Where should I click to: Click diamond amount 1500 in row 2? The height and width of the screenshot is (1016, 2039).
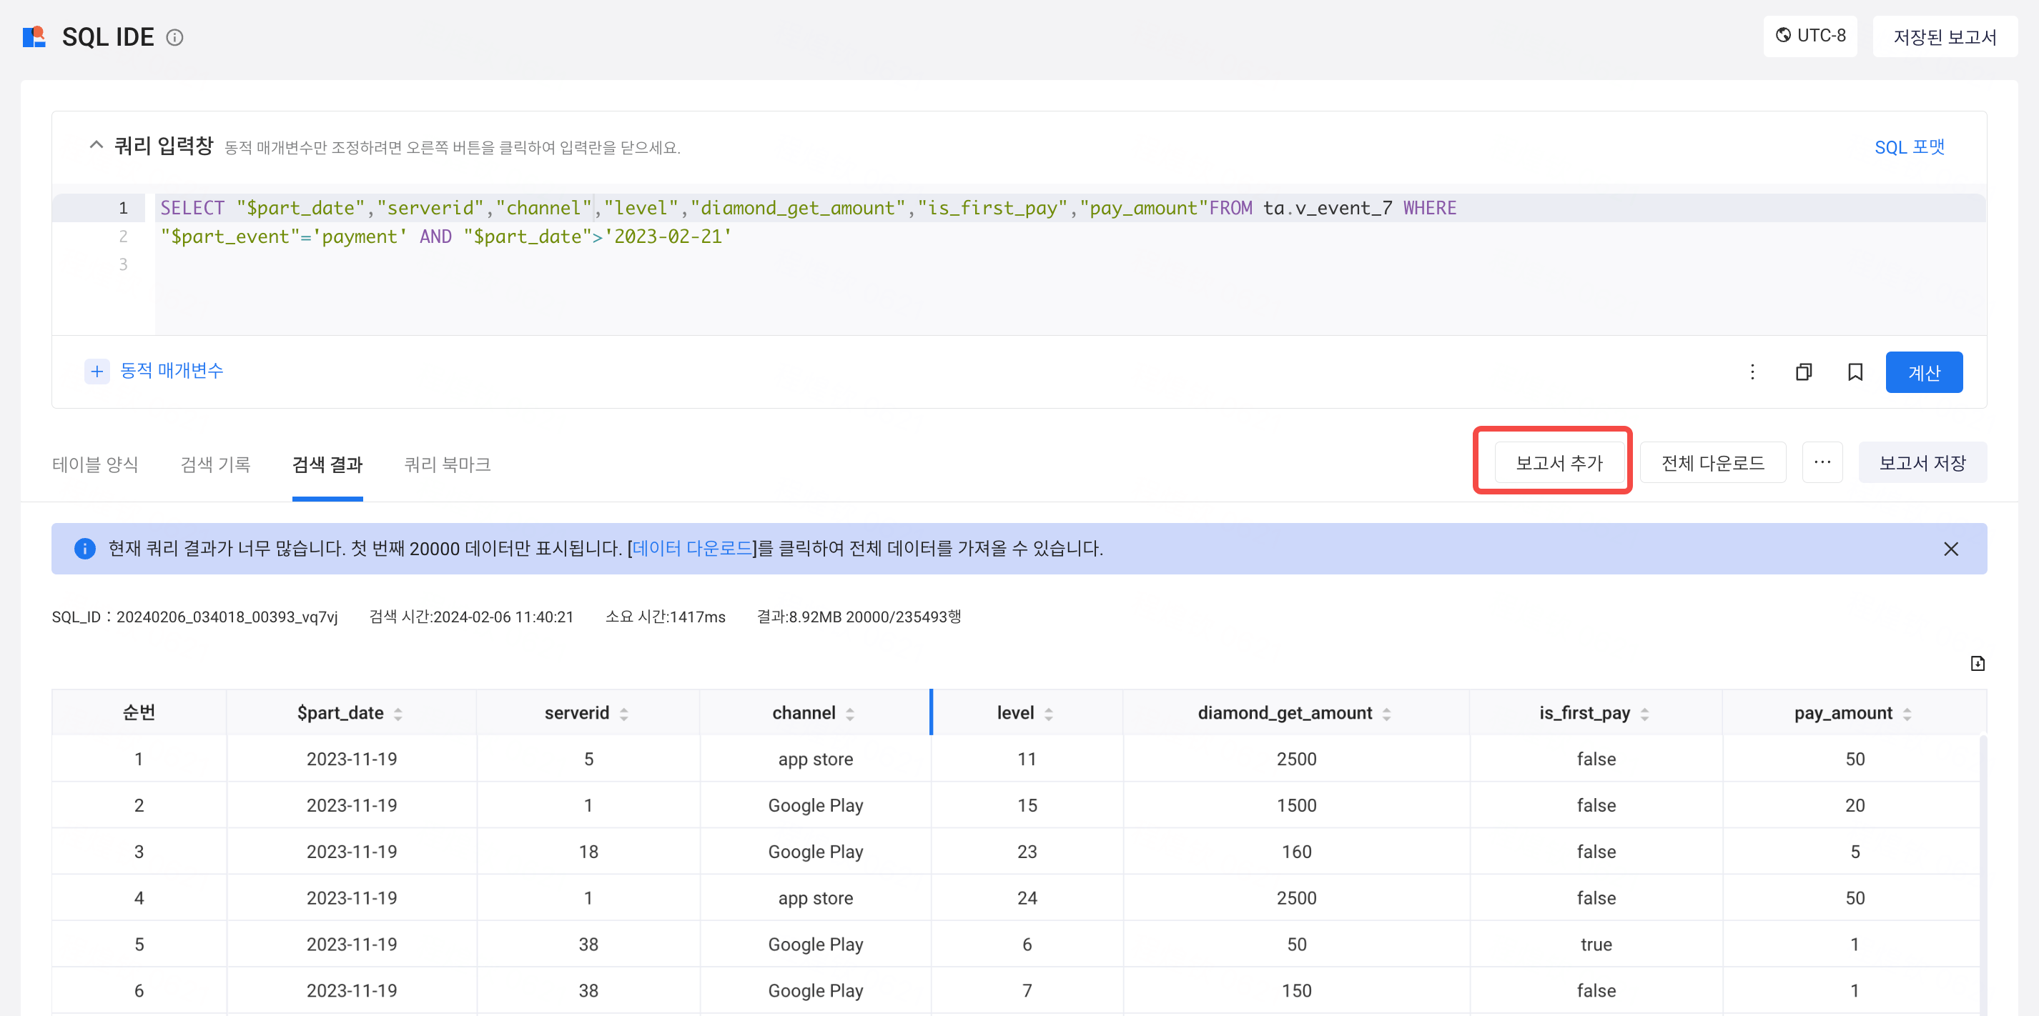point(1295,805)
